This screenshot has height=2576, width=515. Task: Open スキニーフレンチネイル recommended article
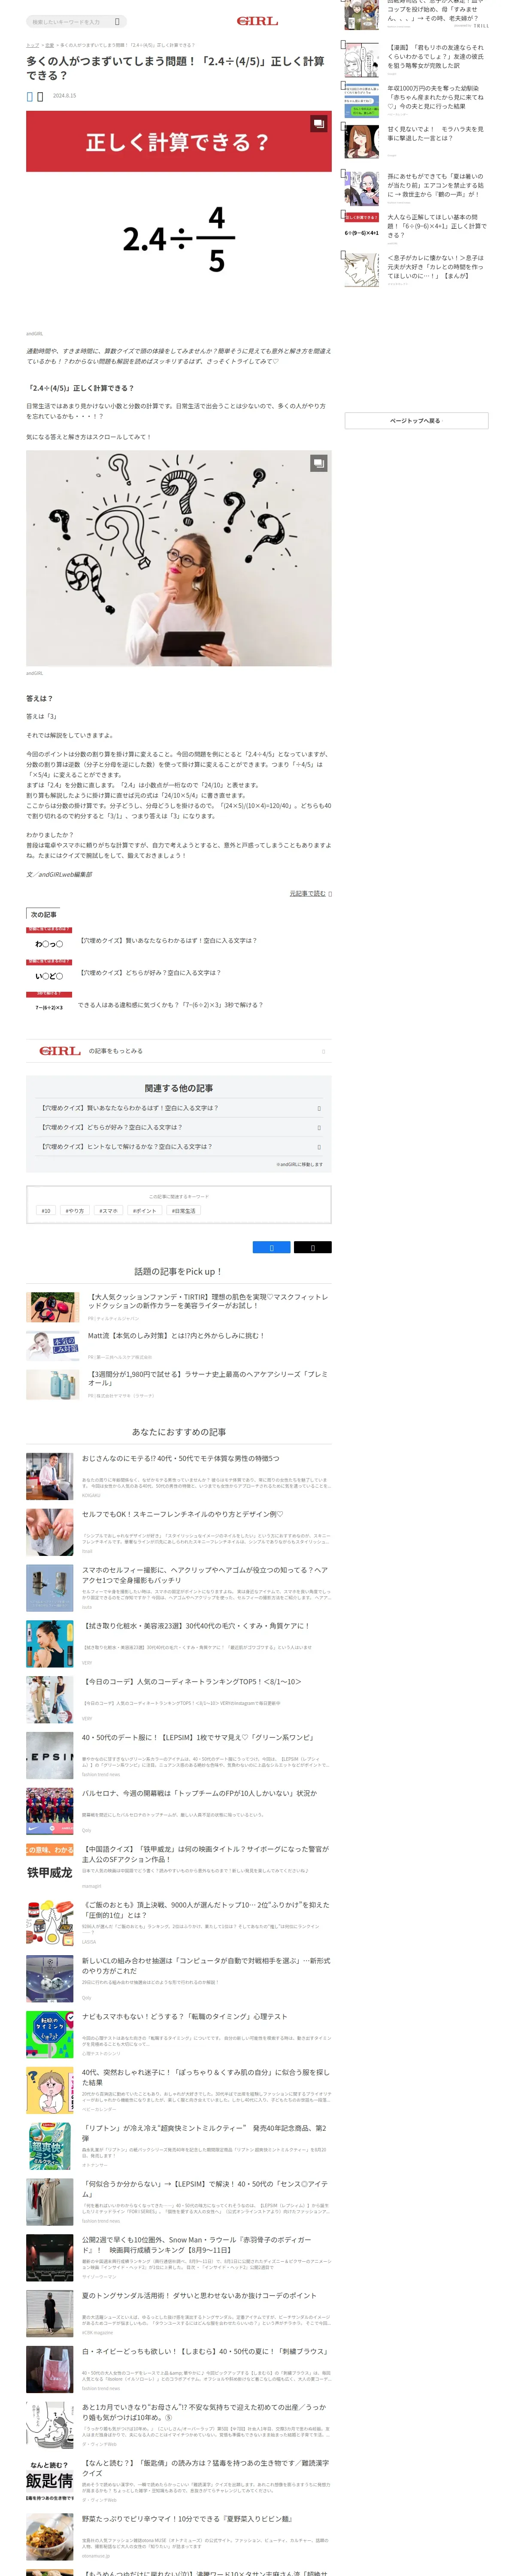(x=182, y=1514)
